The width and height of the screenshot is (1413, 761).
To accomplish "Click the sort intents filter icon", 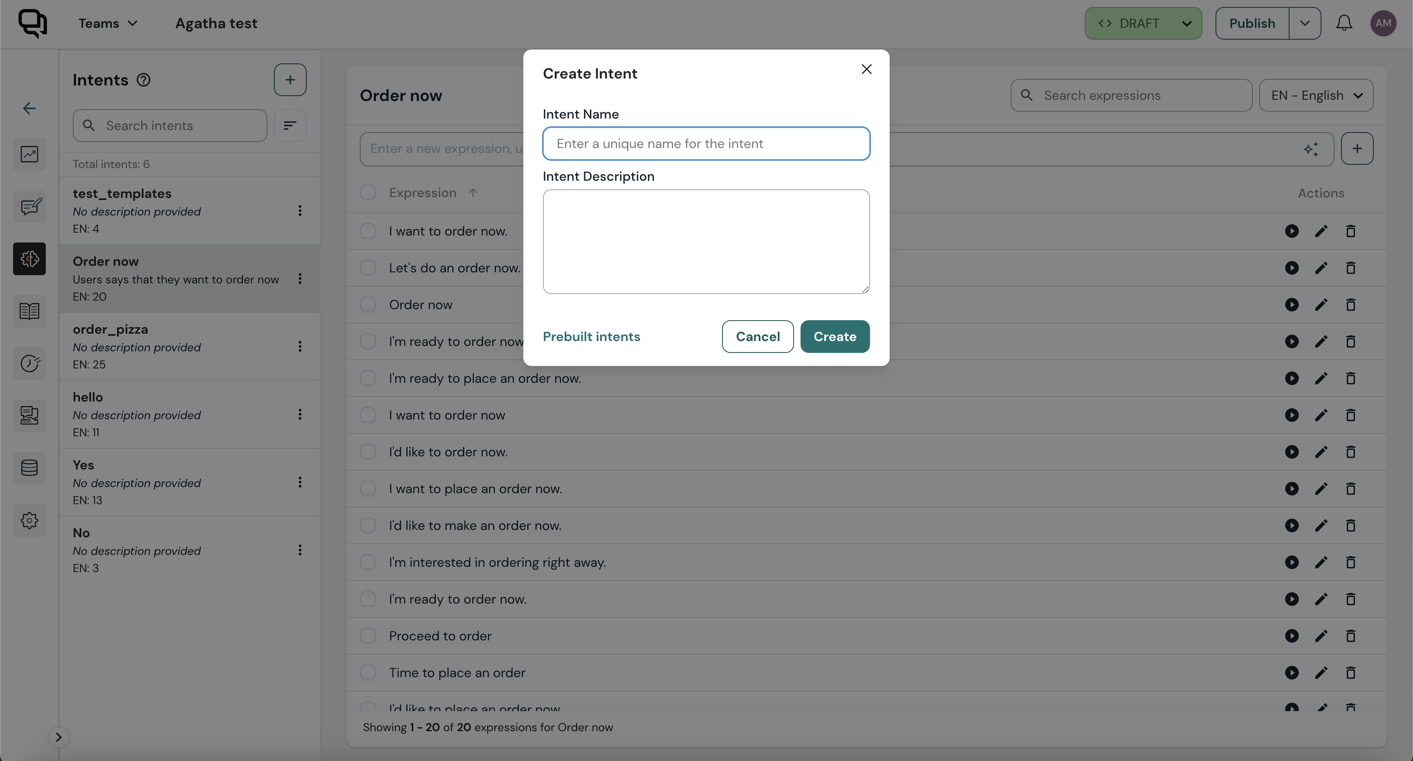I will point(289,126).
